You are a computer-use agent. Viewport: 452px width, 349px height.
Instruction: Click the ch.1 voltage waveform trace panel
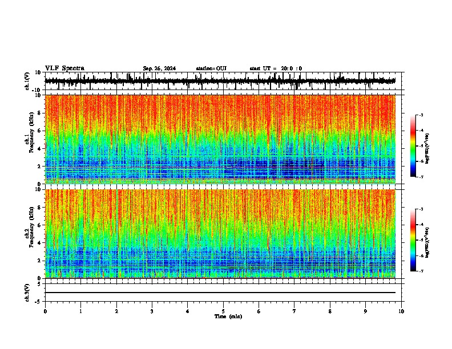pos(223,81)
